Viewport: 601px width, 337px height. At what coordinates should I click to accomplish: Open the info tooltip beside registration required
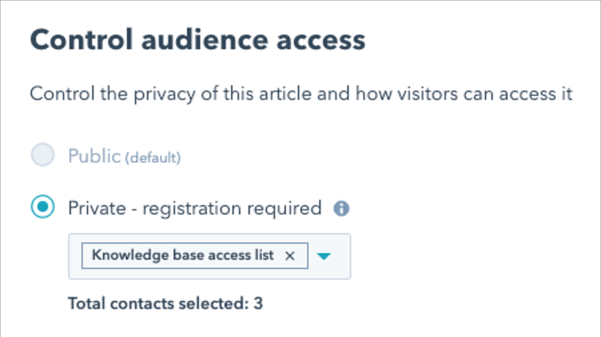pos(341,209)
